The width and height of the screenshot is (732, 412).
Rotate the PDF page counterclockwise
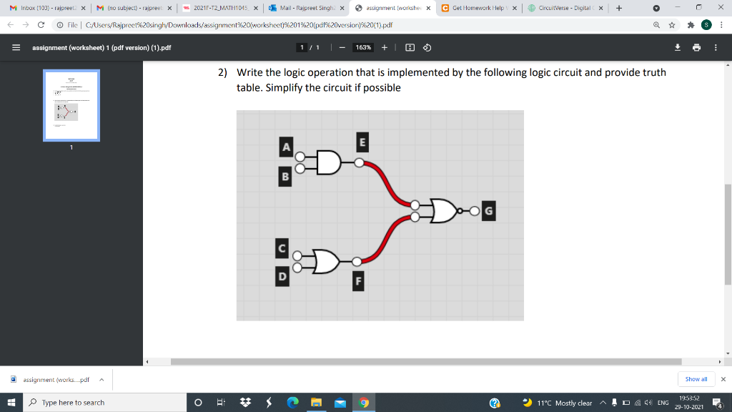coord(427,48)
